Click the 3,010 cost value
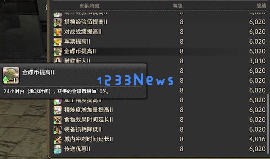270x159 pixels. click(x=257, y=61)
